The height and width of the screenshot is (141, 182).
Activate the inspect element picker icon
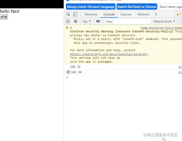tap(68, 14)
